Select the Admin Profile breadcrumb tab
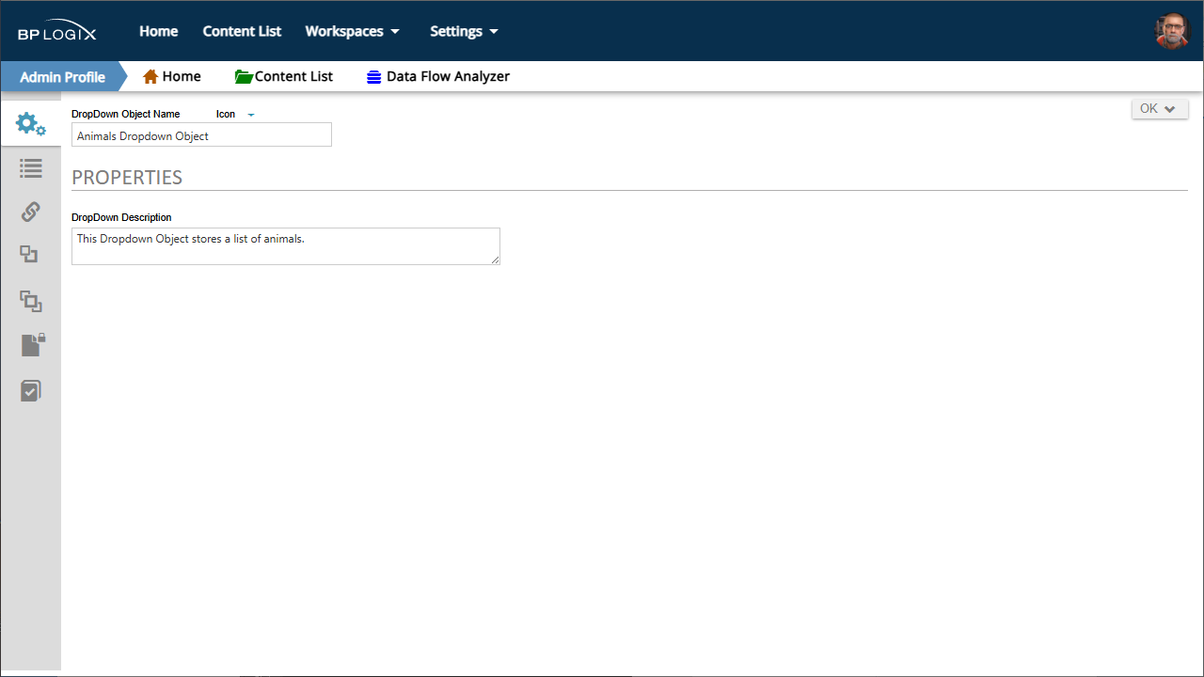Image resolution: width=1204 pixels, height=677 pixels. (62, 77)
